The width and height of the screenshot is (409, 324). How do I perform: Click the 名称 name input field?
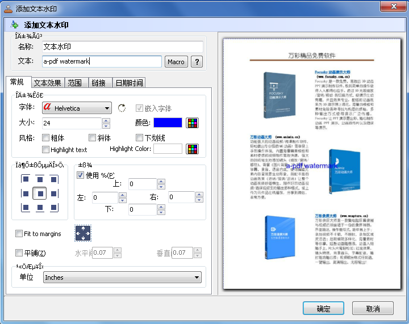(122, 47)
